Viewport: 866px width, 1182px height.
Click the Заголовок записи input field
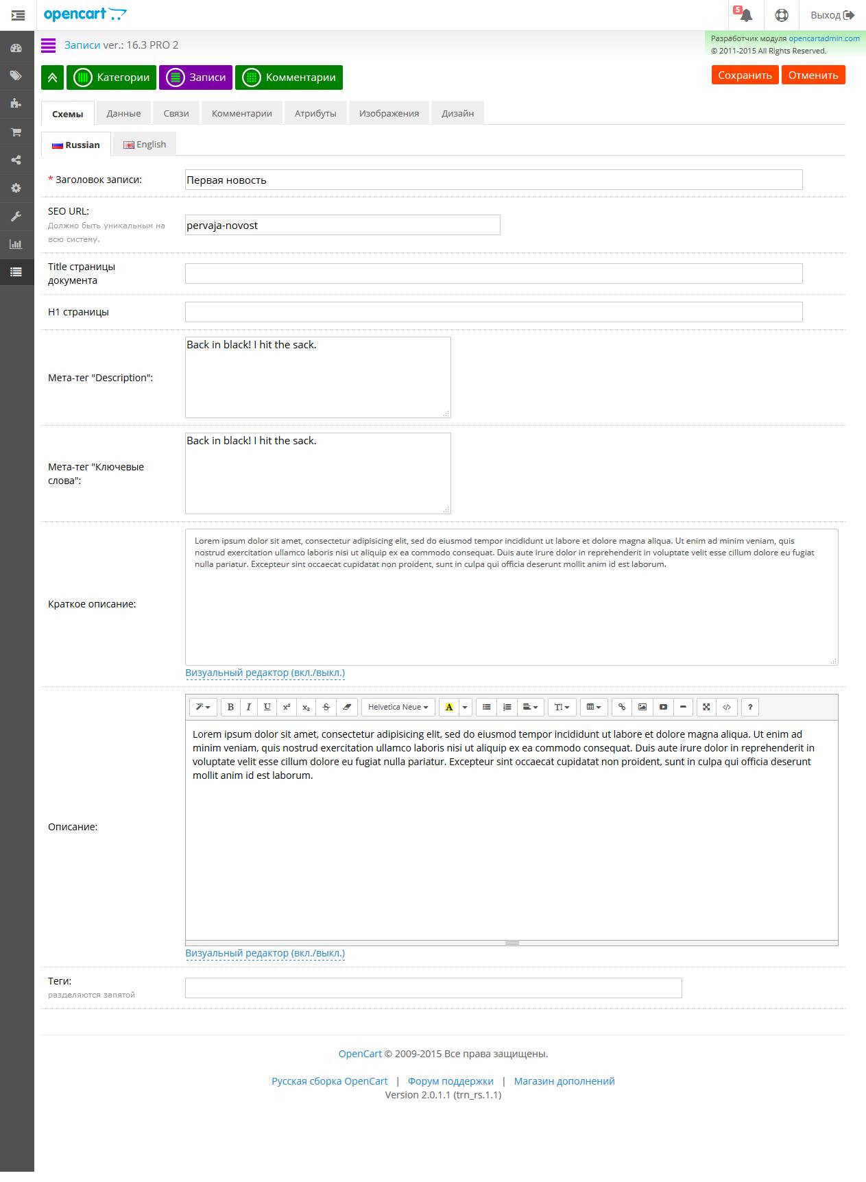494,180
